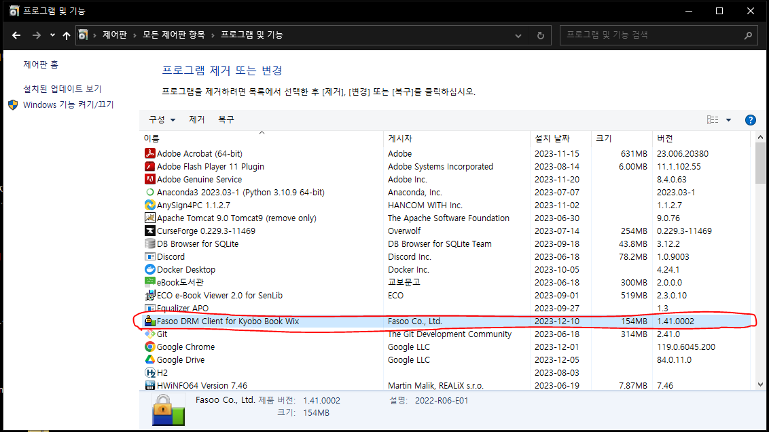Image resolution: width=769 pixels, height=432 pixels.
Task: Click the 제어판 breadcrumb
Action: 115,35
